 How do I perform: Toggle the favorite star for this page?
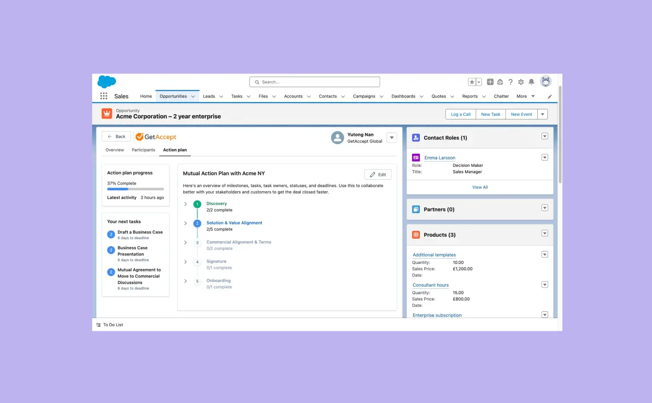coord(472,82)
